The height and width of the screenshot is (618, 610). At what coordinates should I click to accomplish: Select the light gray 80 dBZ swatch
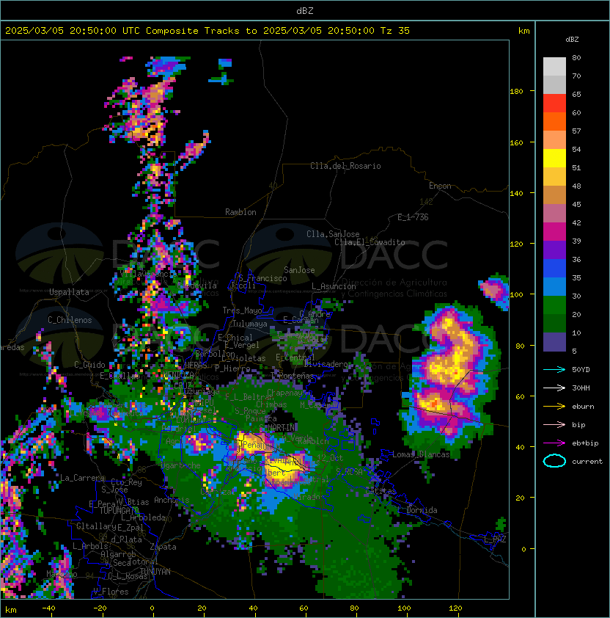[554, 67]
